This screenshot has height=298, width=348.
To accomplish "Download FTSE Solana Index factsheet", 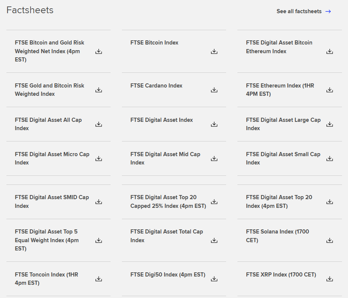I will point(330,240).
